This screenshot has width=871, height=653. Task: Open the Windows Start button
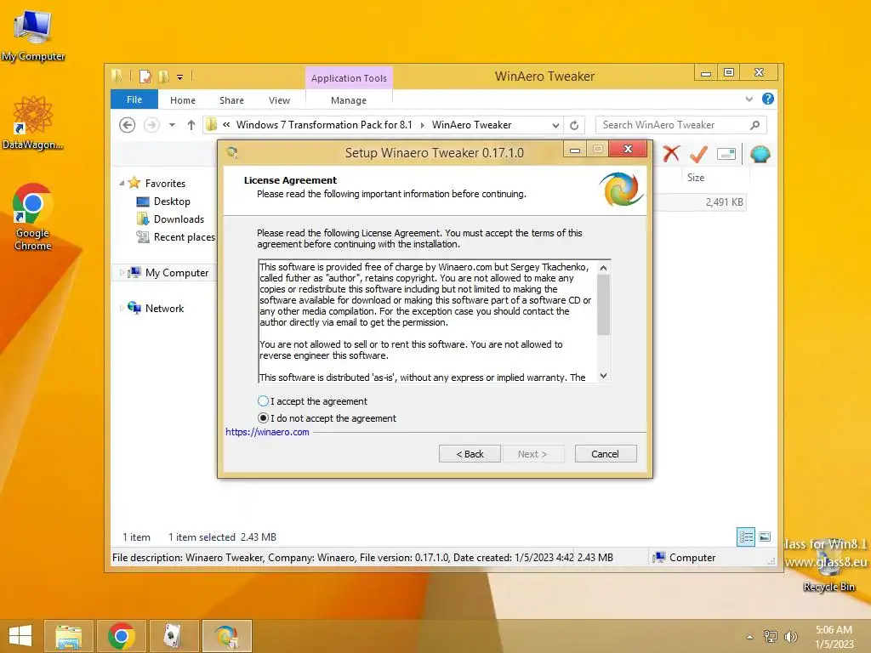coord(20,636)
